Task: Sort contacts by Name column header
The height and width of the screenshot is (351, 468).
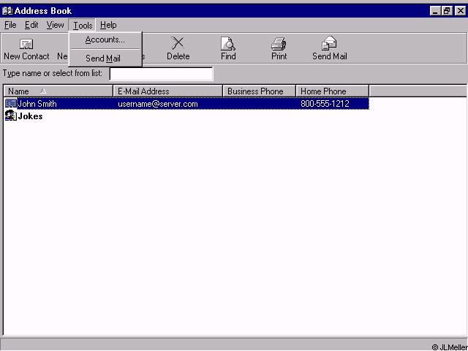Action: coord(58,91)
